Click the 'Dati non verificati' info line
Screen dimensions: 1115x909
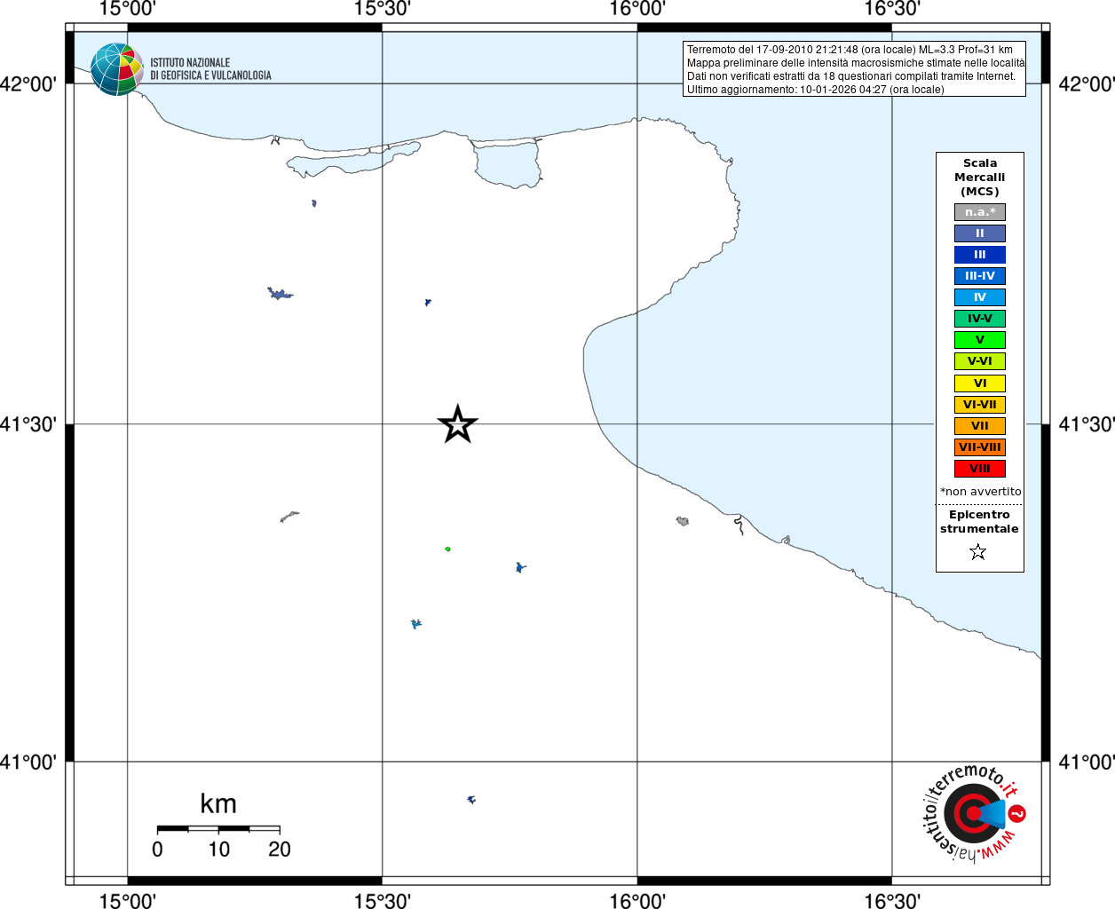click(x=850, y=76)
